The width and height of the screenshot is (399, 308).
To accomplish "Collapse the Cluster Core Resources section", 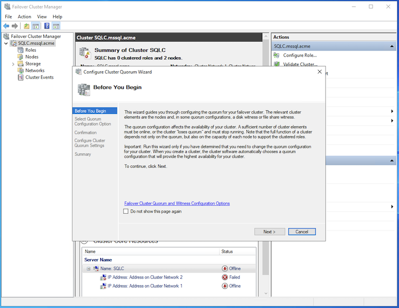I will (x=84, y=242).
